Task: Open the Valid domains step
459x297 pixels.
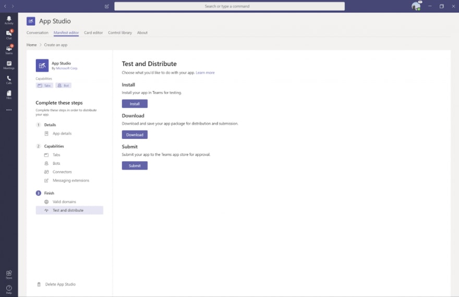Action: tap(64, 202)
